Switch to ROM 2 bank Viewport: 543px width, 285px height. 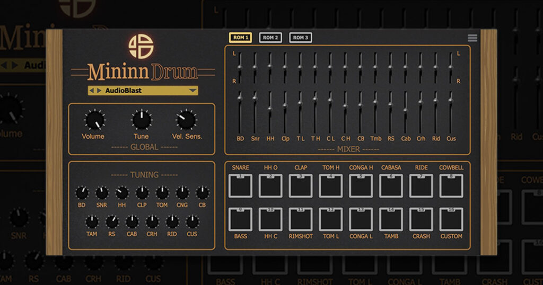[270, 38]
